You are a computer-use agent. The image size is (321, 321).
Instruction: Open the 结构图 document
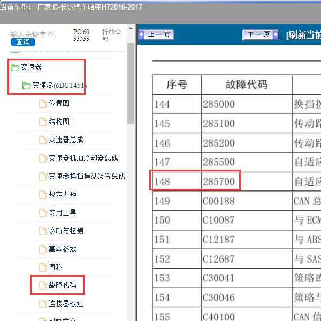[x=59, y=121]
